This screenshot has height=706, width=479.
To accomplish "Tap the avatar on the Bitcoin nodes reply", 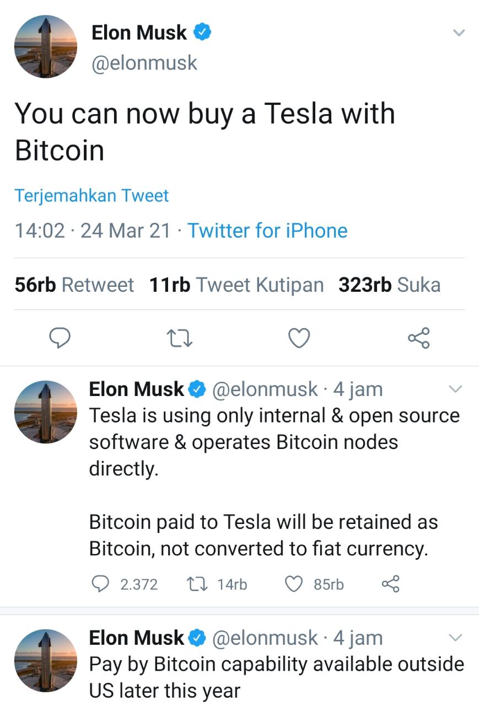I will 45,412.
